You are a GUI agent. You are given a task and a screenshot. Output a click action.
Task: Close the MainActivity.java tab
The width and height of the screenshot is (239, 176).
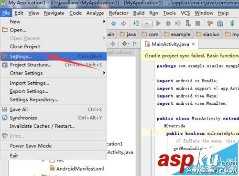(x=194, y=44)
